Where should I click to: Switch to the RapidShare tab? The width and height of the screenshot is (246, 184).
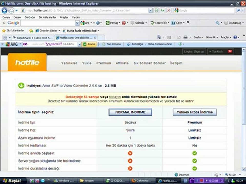tap(33, 38)
